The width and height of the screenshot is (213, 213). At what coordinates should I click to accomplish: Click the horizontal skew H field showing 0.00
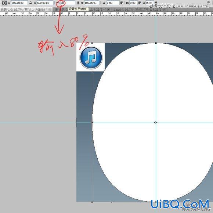pyautogui.click(x=133, y=3)
